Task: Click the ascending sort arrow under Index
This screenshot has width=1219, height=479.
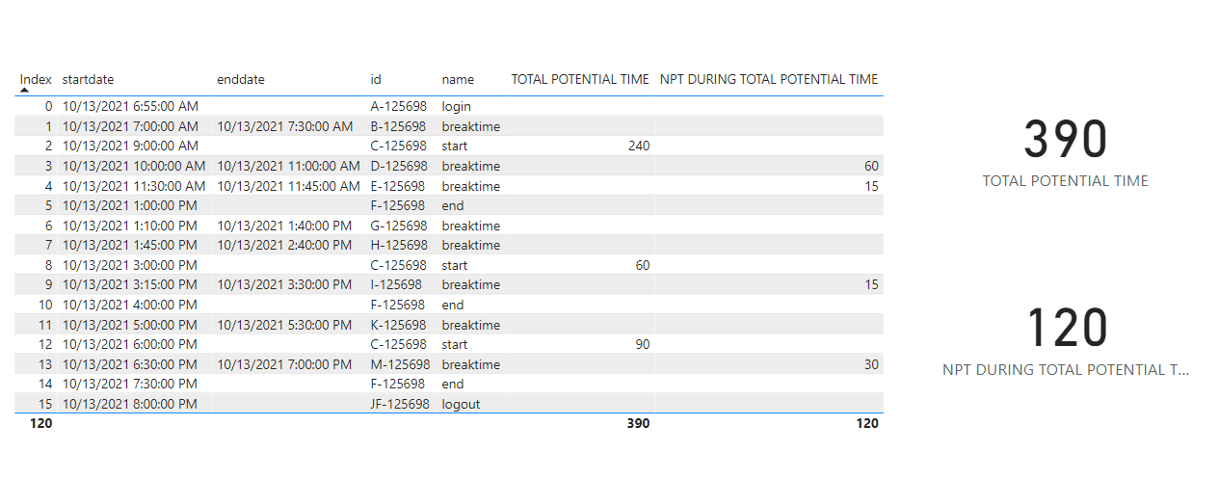Action: click(x=25, y=90)
